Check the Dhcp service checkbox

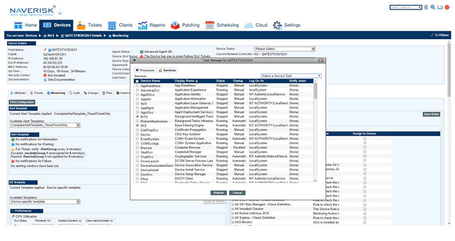point(137,178)
